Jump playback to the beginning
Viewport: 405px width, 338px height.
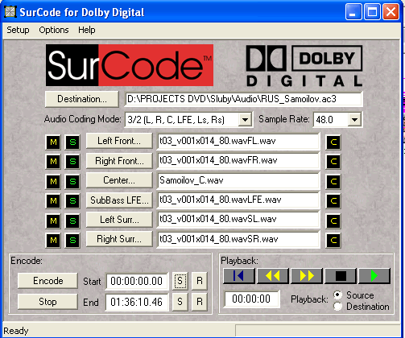click(x=239, y=275)
